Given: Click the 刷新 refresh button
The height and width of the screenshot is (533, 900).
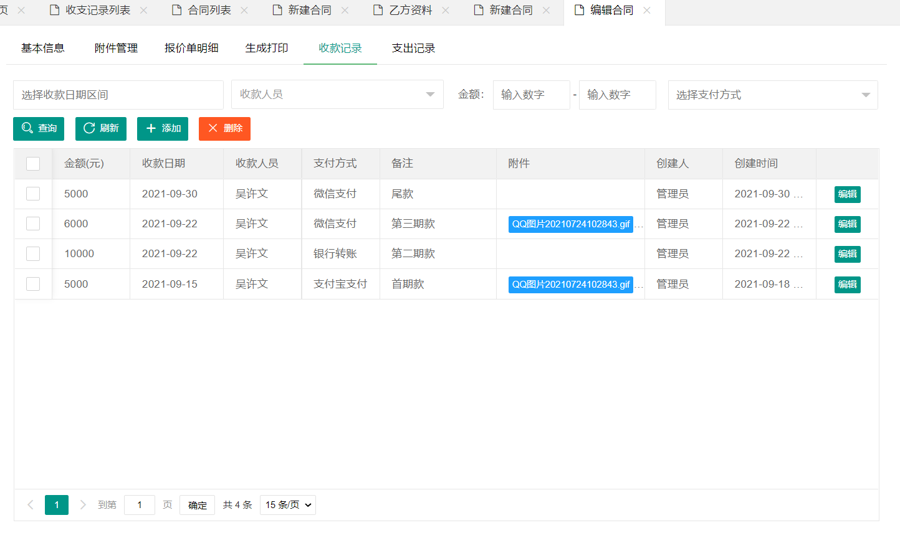Looking at the screenshot, I should (101, 128).
